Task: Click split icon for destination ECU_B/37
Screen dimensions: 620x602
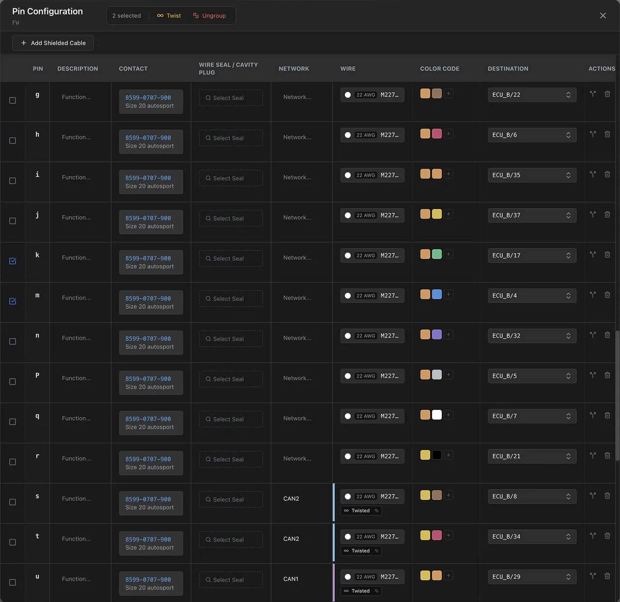Action: tap(593, 214)
